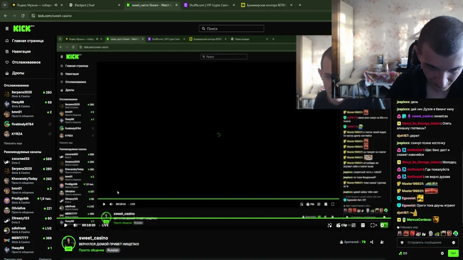This screenshot has height=260, width=463.
Task: Mute the Яндекс Музыка tab audio
Action: tap(56, 5)
